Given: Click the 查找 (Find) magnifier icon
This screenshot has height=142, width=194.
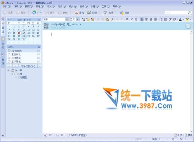Looking at the screenshot, I should [x=76, y=12].
